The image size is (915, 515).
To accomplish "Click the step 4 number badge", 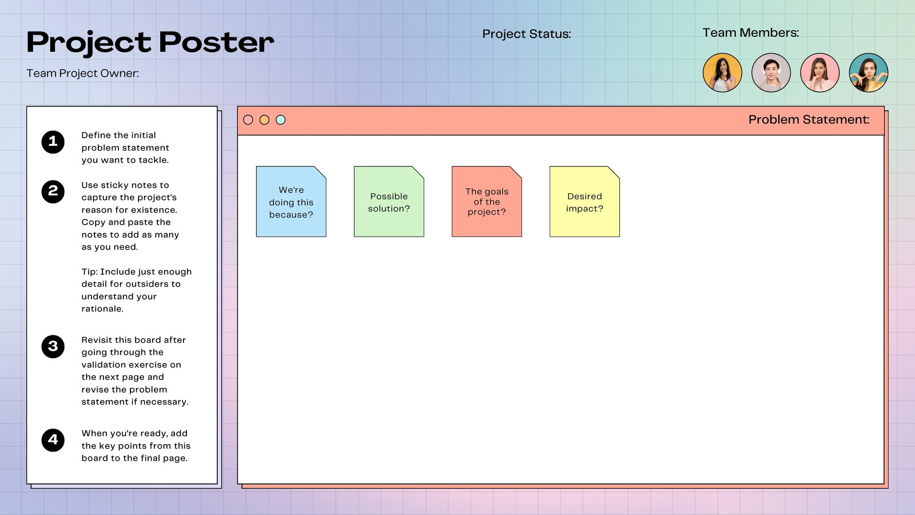I will tap(53, 440).
